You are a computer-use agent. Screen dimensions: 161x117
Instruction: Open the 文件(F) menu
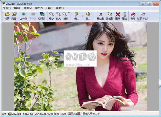coord(6,8)
